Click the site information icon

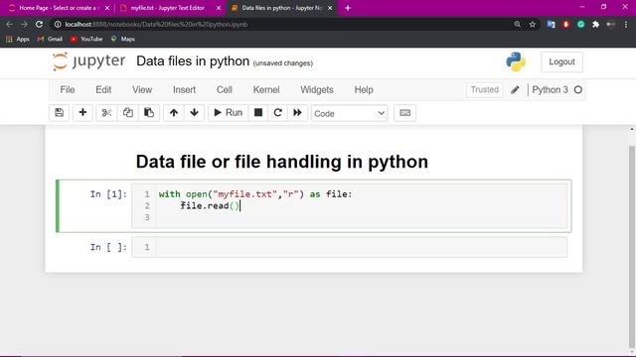pos(58,24)
